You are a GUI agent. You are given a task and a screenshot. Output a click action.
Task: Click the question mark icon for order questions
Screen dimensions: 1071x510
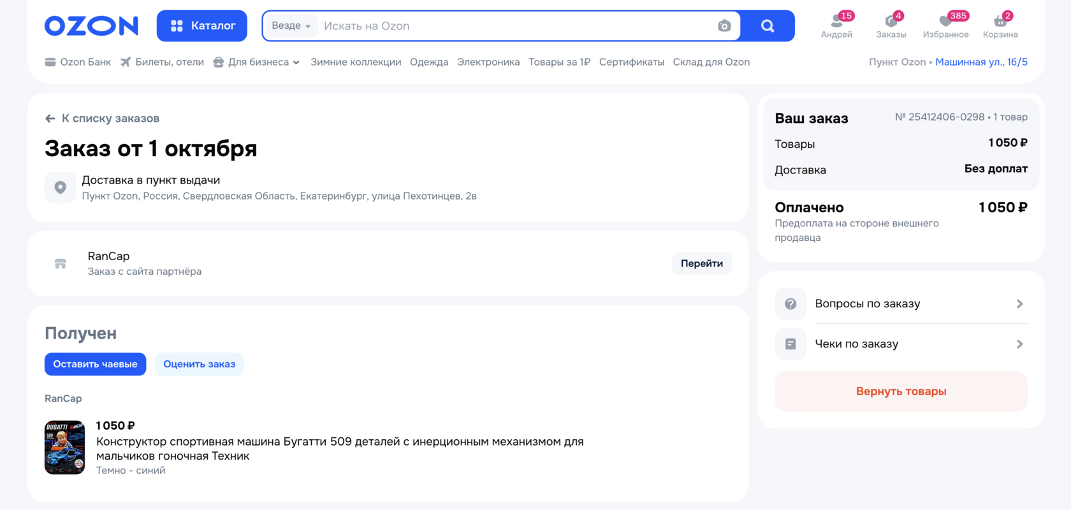click(x=790, y=304)
